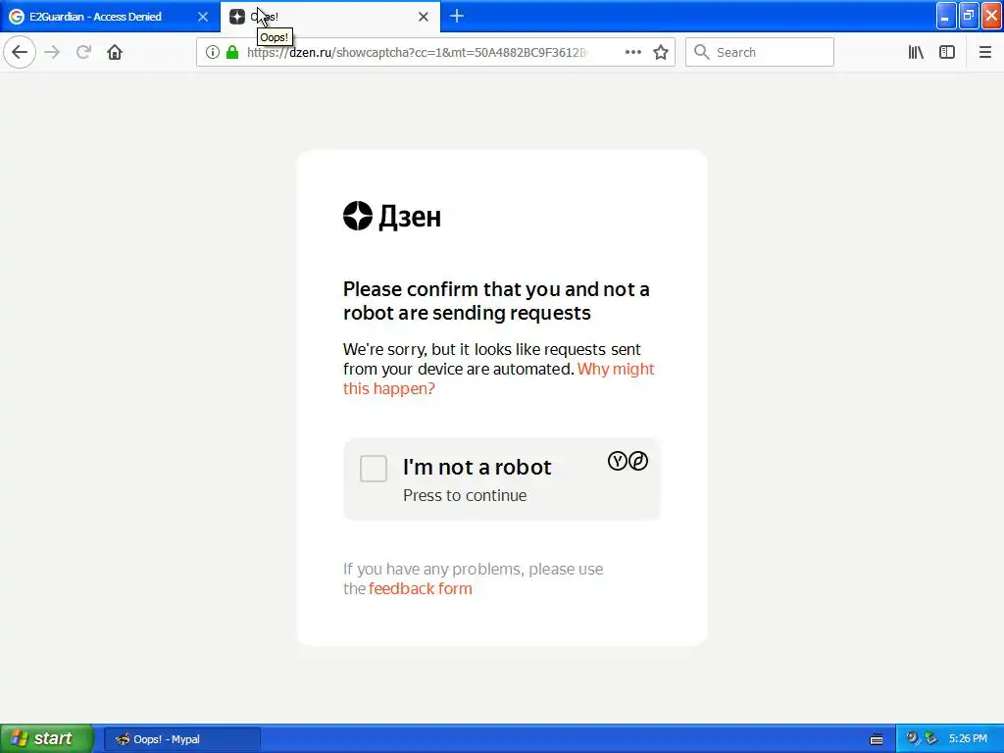Show site information via the info icon
This screenshot has width=1004, height=753.
(x=213, y=52)
